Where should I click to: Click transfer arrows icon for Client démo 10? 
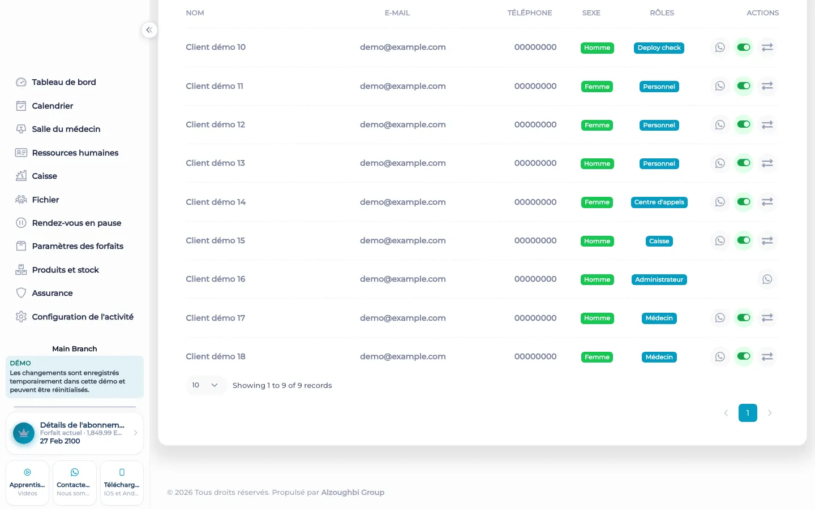click(x=767, y=48)
